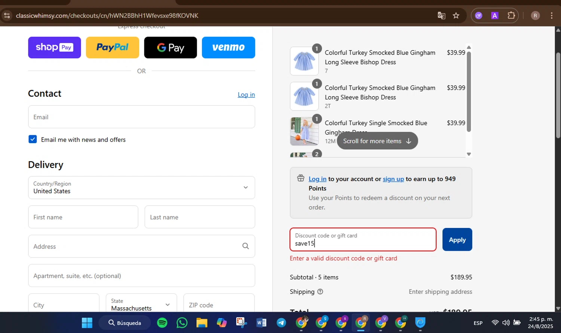Focus the Apartment, suite field
The image size is (561, 333).
[141, 276]
